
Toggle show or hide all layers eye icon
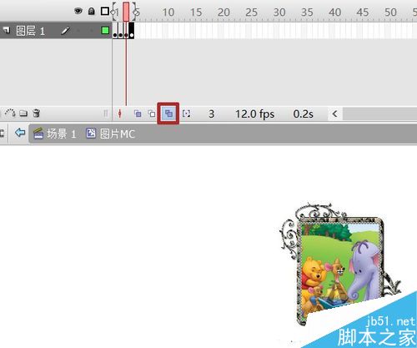[x=78, y=11]
